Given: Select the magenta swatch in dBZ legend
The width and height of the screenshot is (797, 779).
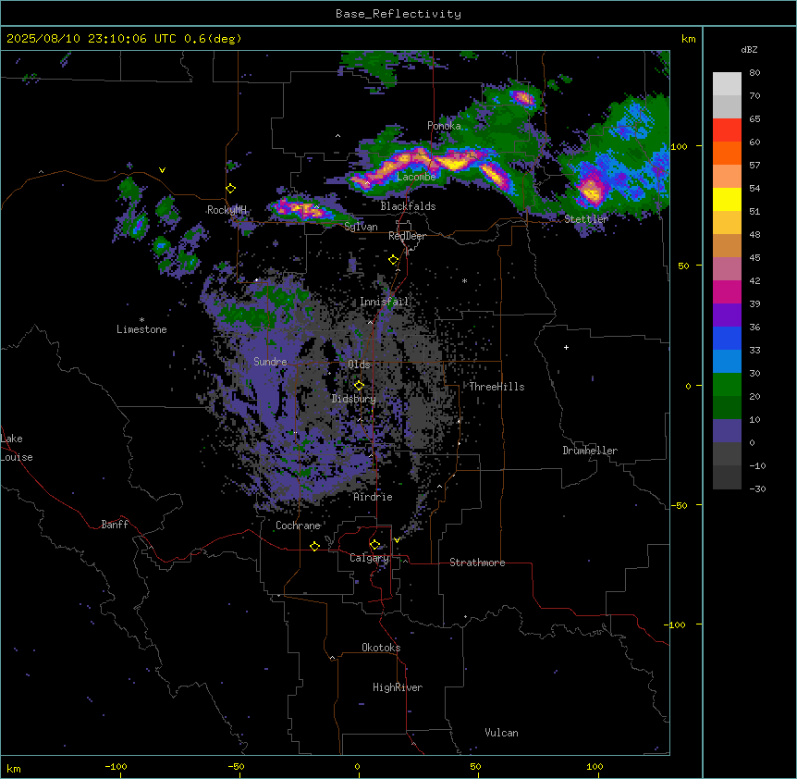Looking at the screenshot, I should 727,291.
